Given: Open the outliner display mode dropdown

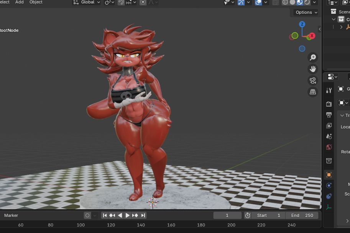Looking at the screenshot, I should pyautogui.click(x=332, y=2).
